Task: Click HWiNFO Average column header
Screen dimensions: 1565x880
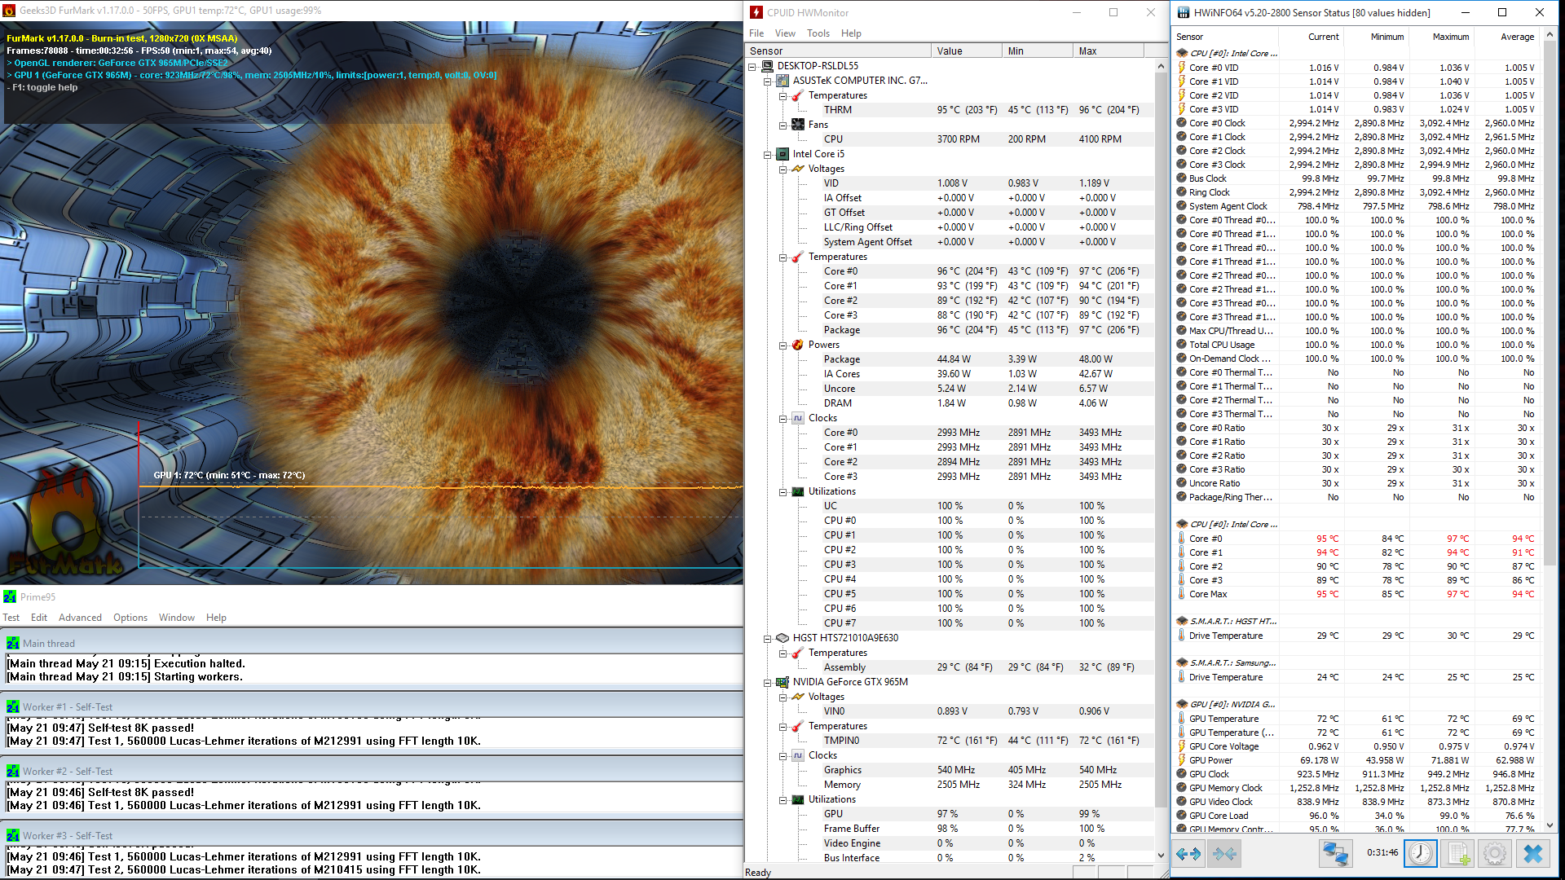Action: pyautogui.click(x=1505, y=37)
